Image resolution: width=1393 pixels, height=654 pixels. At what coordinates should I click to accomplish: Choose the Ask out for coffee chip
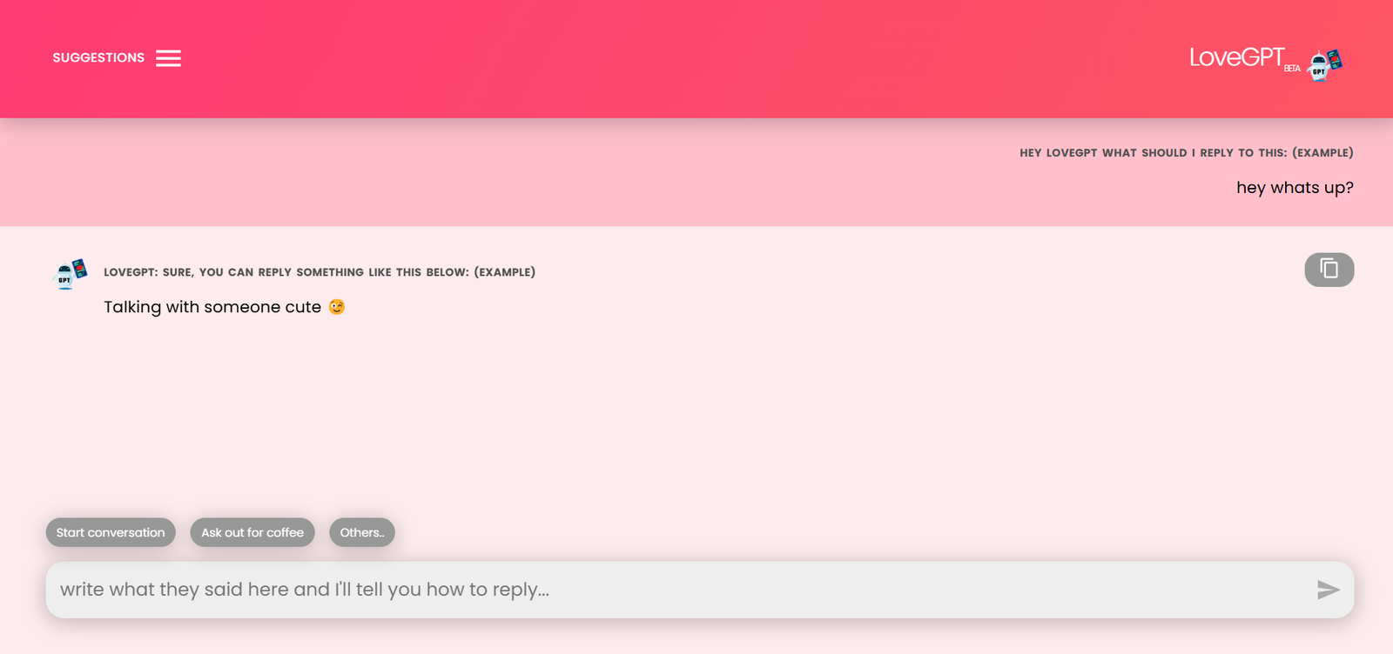pyautogui.click(x=252, y=532)
